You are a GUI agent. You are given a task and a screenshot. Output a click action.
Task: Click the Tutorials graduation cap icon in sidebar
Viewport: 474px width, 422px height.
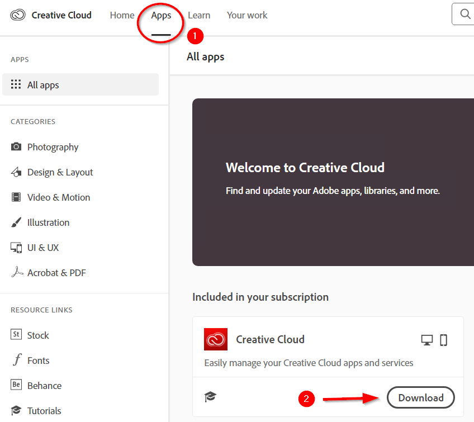(16, 410)
